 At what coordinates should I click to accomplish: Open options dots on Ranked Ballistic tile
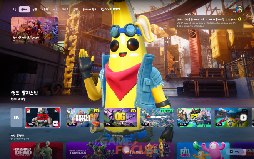55,123
